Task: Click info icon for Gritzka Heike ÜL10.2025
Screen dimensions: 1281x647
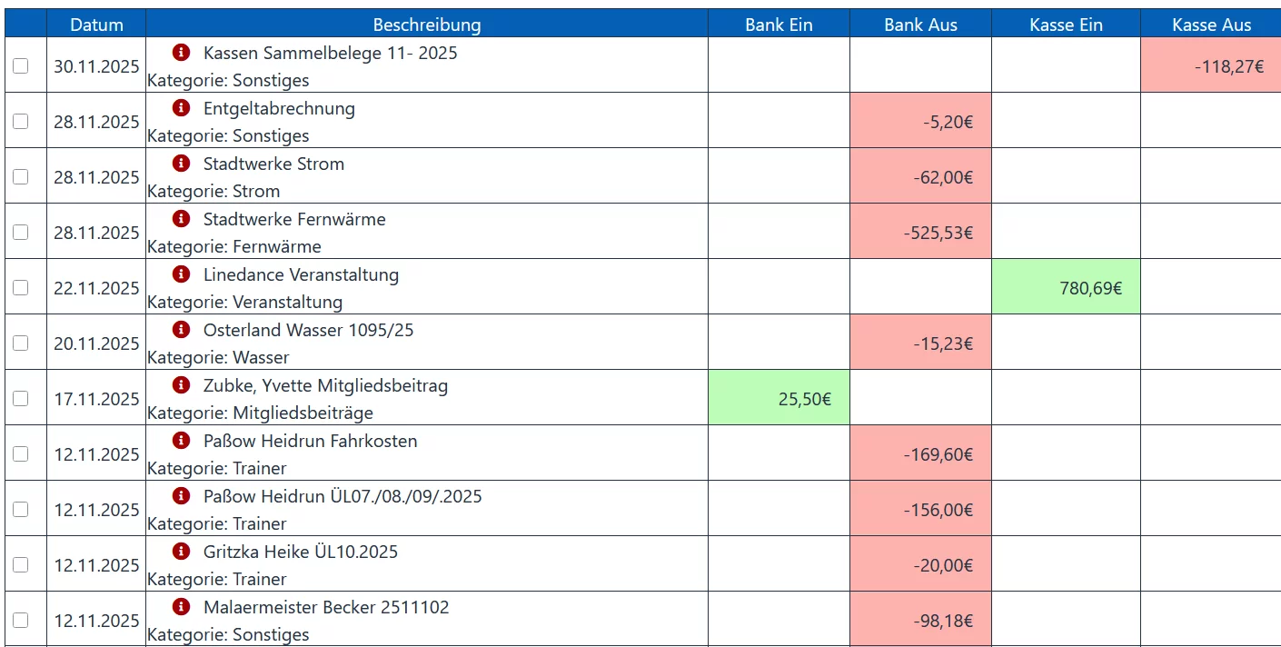Action: (x=182, y=552)
